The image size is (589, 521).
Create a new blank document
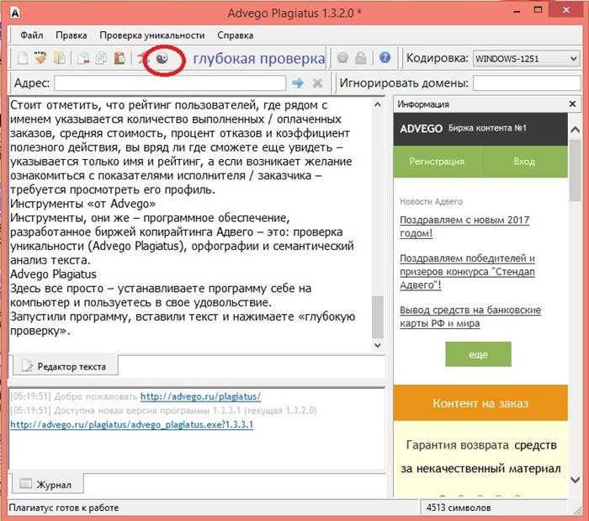click(23, 59)
